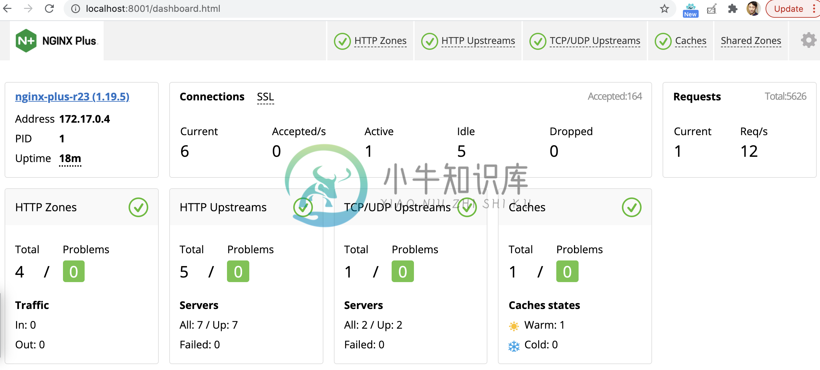
Task: Switch to the Shared Zones tab
Action: 751,41
